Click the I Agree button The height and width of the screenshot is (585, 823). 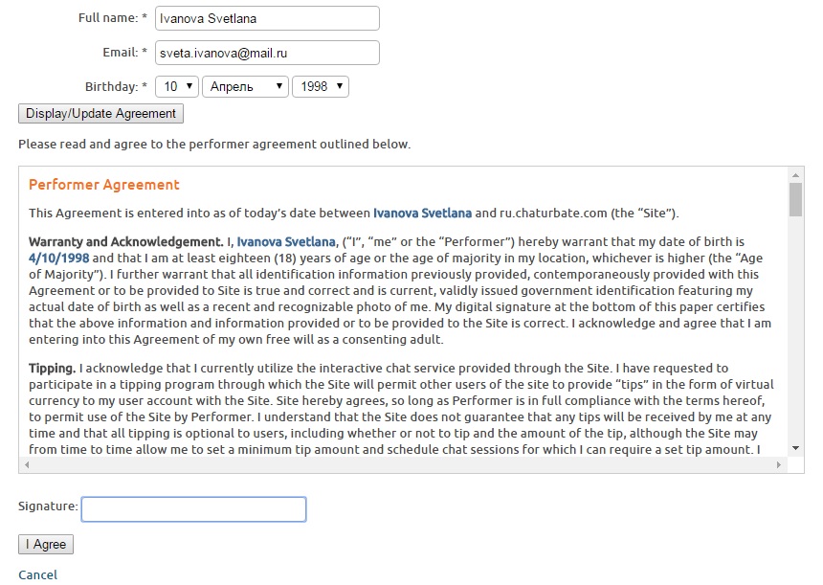click(x=46, y=544)
